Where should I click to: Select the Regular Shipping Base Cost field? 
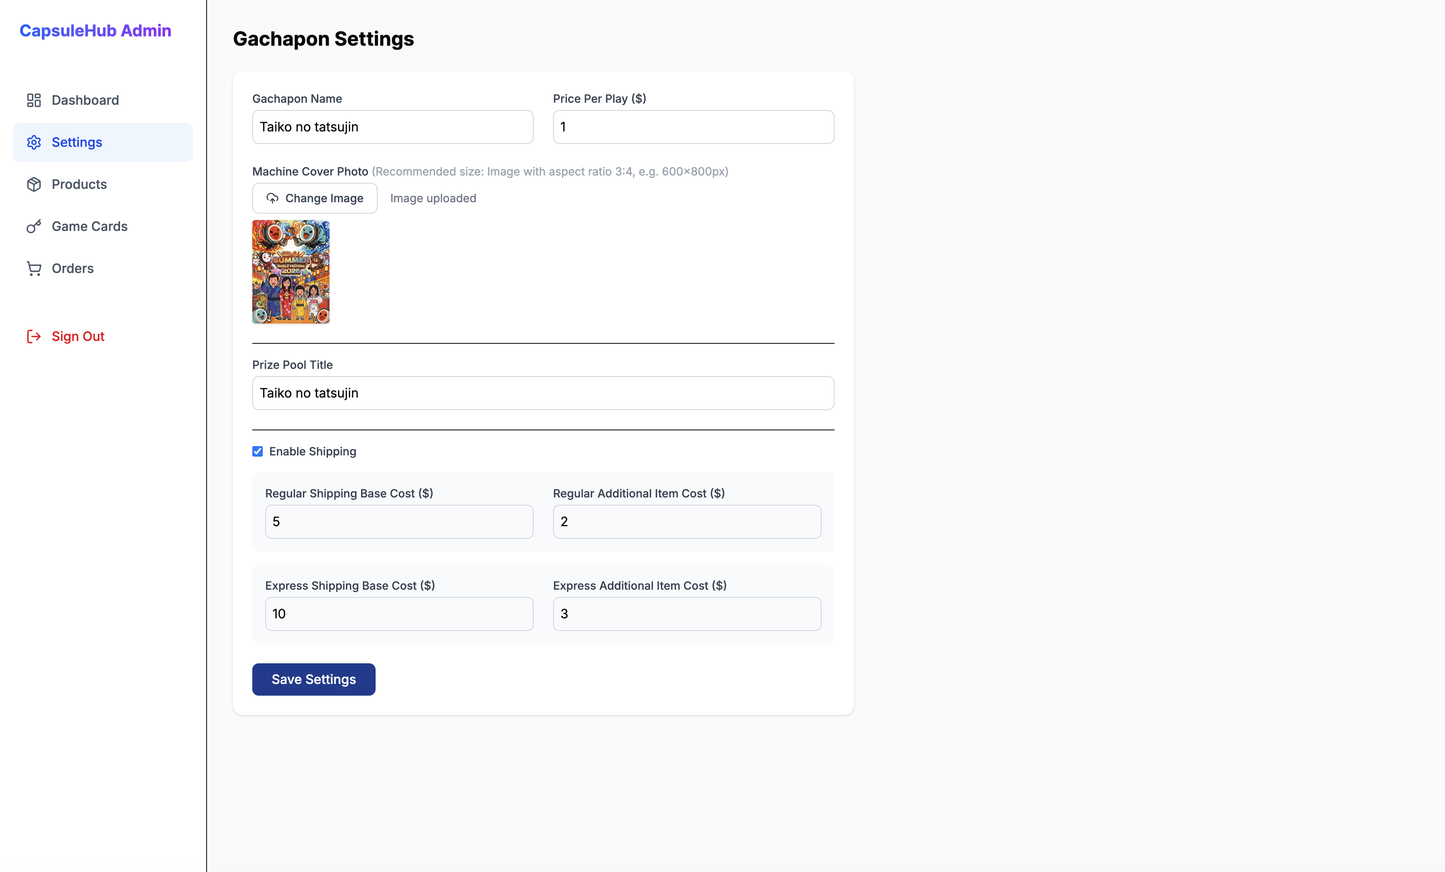[x=399, y=522]
